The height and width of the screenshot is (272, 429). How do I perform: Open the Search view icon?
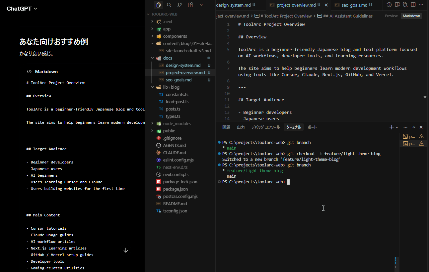click(169, 5)
